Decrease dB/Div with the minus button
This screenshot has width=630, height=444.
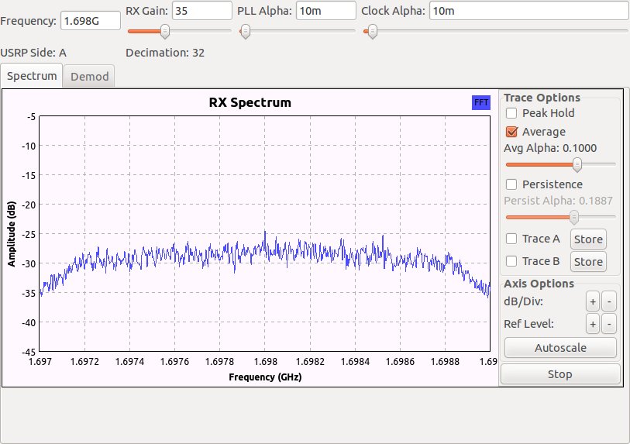(x=609, y=301)
